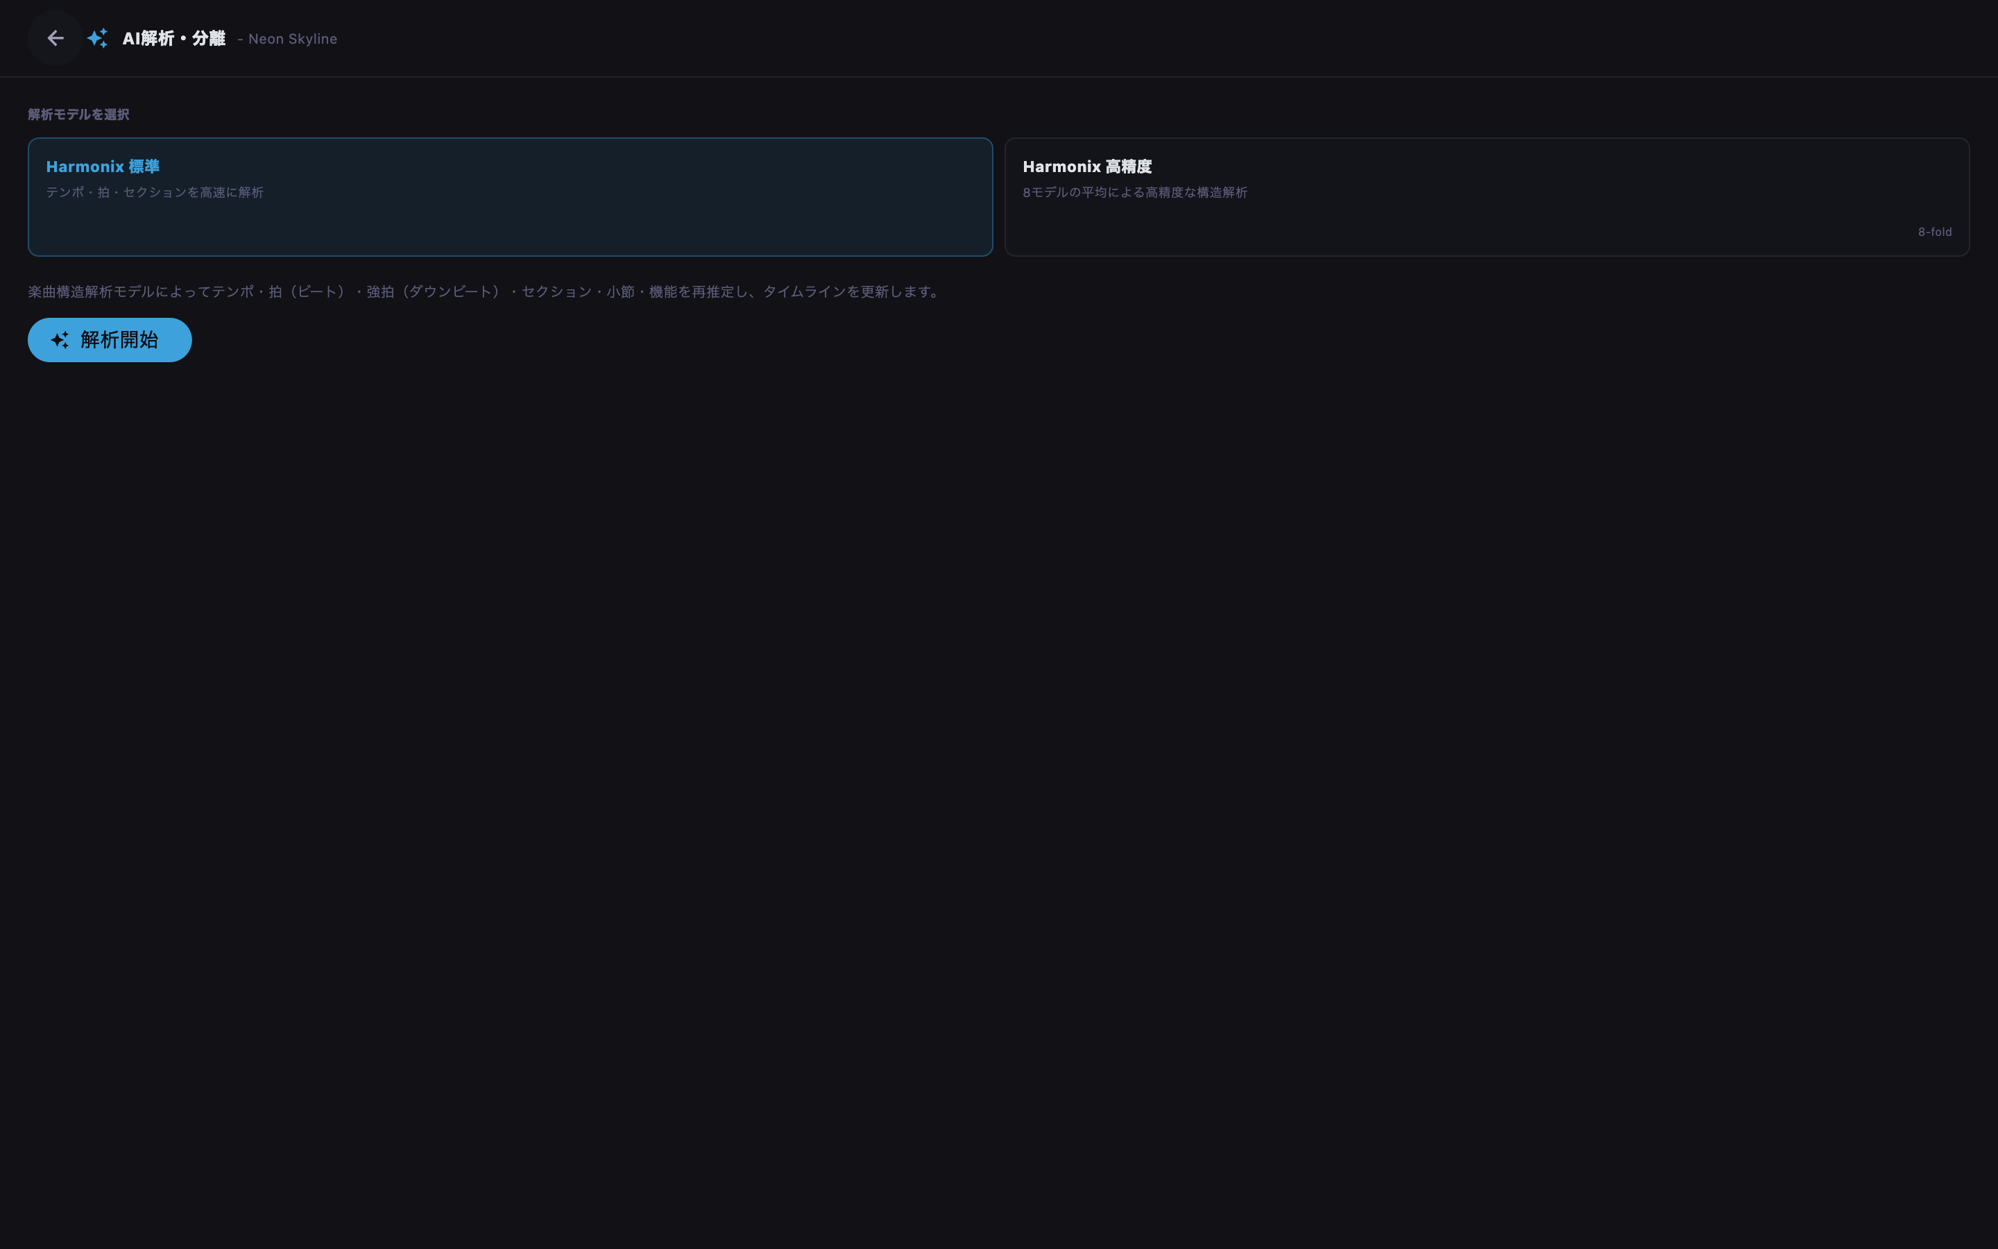Click the Neon Skyline track title

tap(292, 39)
